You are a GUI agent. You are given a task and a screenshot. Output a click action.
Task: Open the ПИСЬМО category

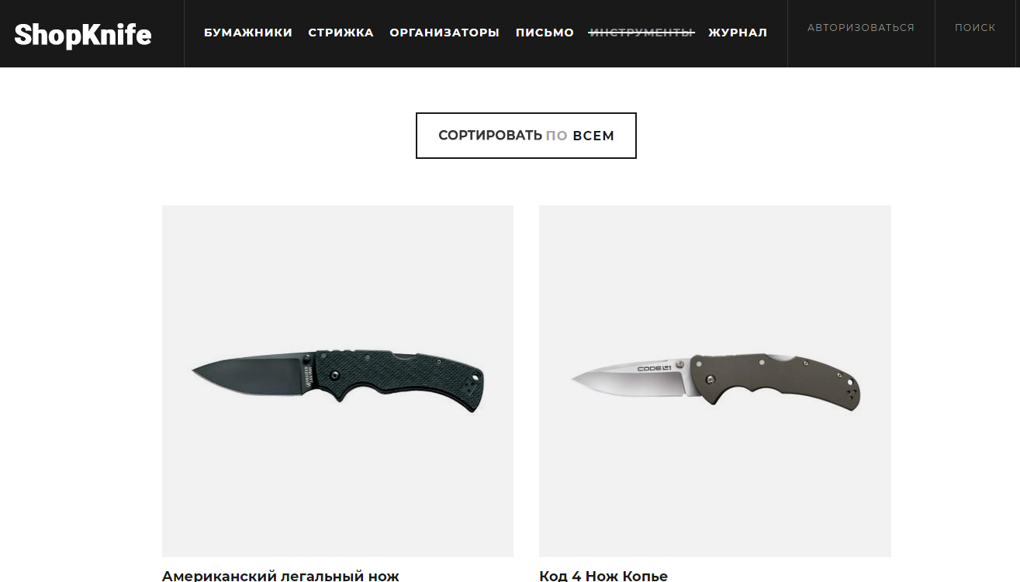[x=545, y=33]
